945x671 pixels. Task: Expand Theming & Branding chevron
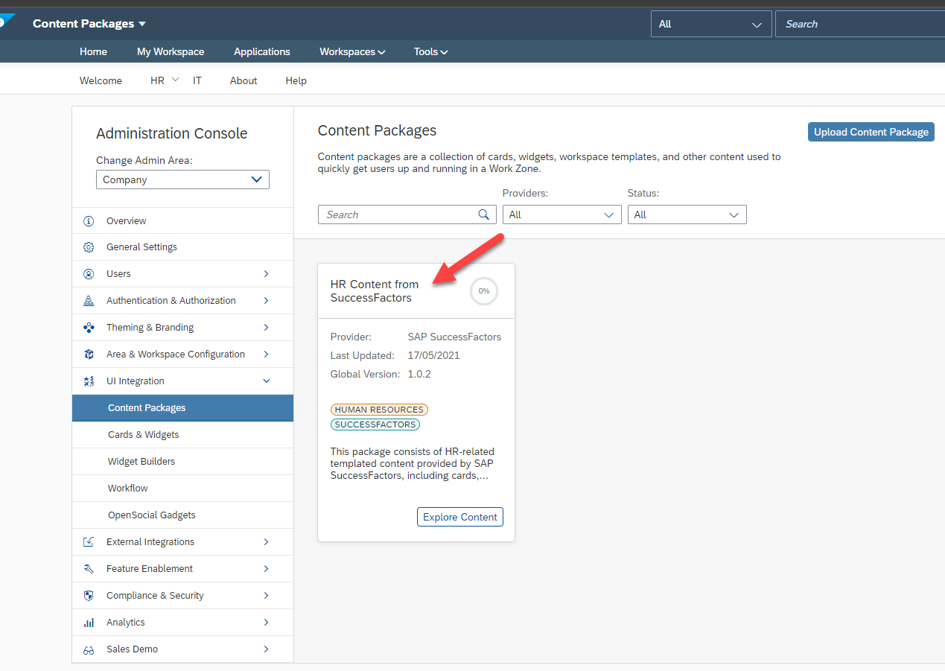click(266, 328)
